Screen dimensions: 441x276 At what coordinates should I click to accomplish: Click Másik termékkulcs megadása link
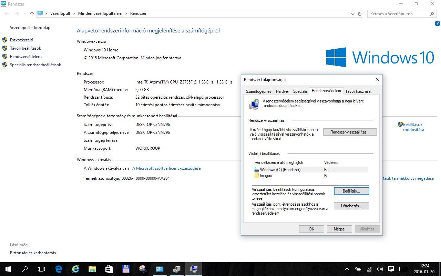(x=408, y=178)
